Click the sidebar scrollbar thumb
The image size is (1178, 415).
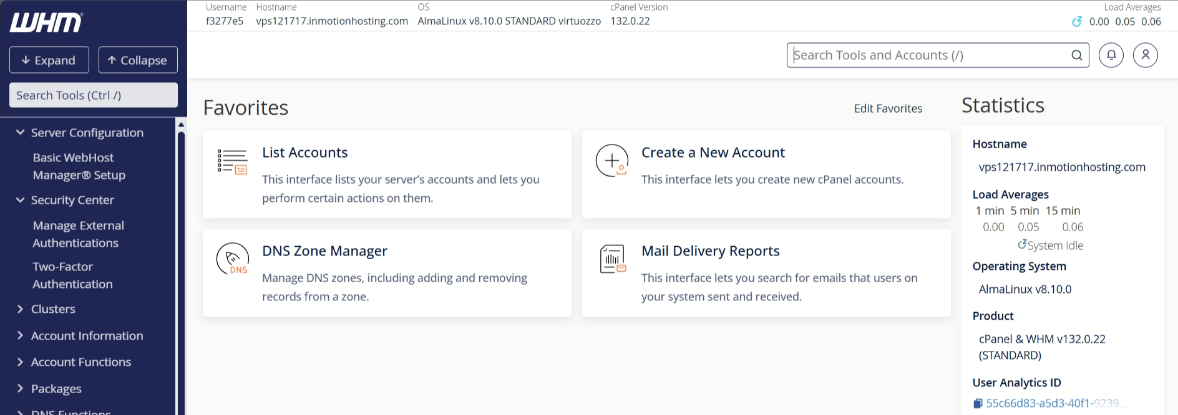pos(181,273)
